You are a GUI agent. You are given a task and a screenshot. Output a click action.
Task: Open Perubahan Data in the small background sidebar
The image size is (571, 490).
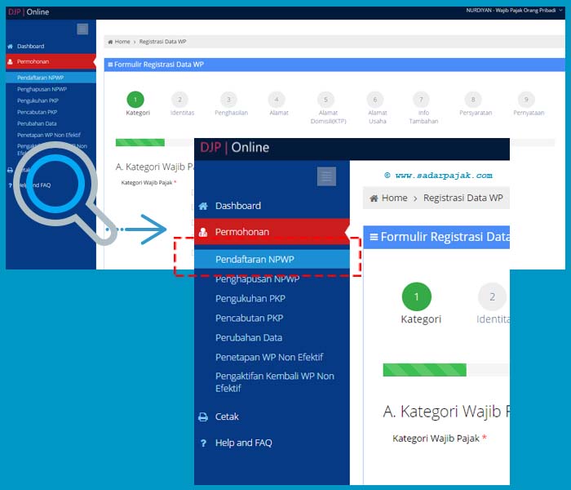pos(37,123)
